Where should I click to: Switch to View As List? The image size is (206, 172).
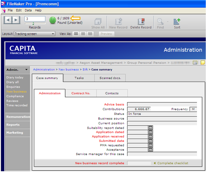83,34
